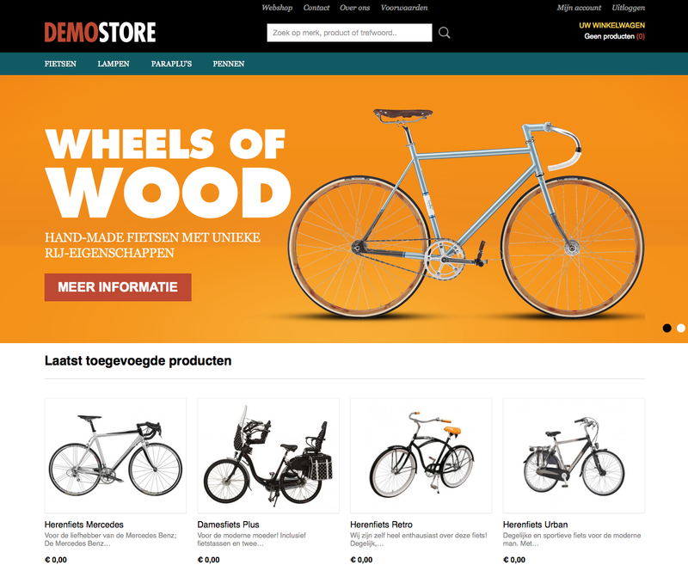Click the Herenfiets Retro product title
This screenshot has width=688, height=571.
(x=381, y=525)
